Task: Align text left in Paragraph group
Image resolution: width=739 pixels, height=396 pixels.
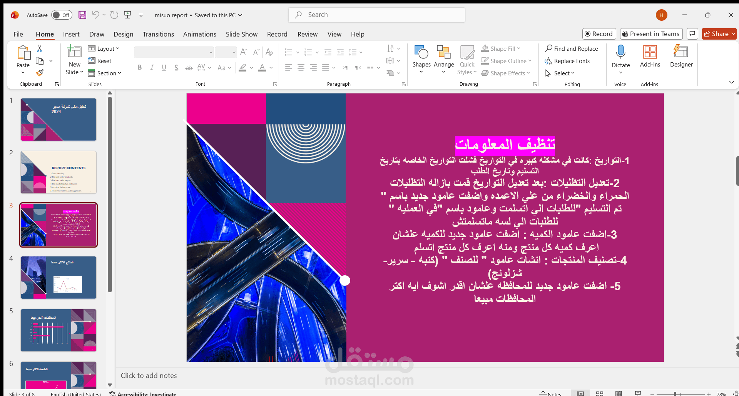Action: (288, 68)
